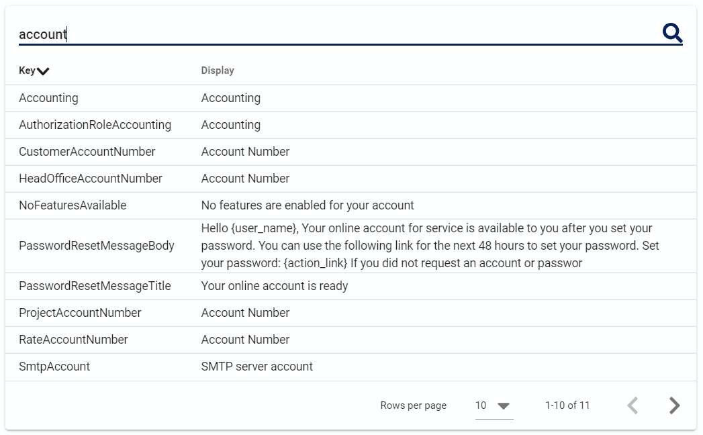Viewport: 703px width, 435px height.
Task: Click Accounting display of AuthorizationRoleAccounting row
Action: click(231, 125)
